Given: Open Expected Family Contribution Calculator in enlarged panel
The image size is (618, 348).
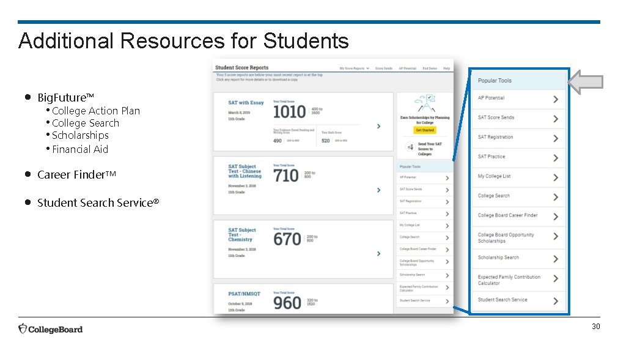Looking at the screenshot, I should pos(509,280).
